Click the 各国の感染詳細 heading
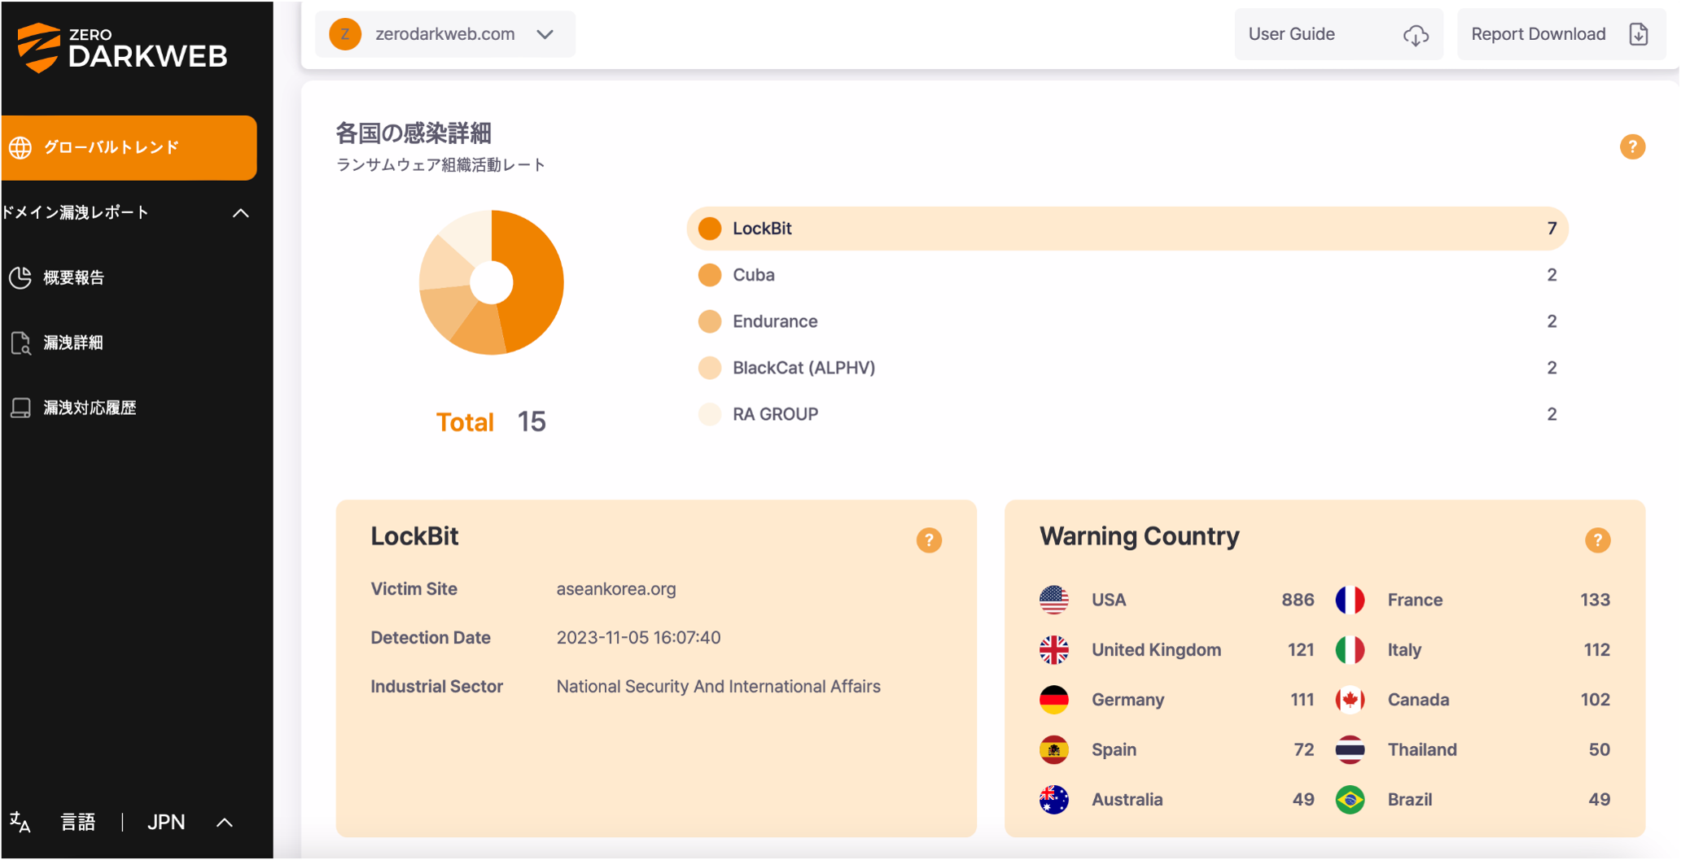 [414, 133]
